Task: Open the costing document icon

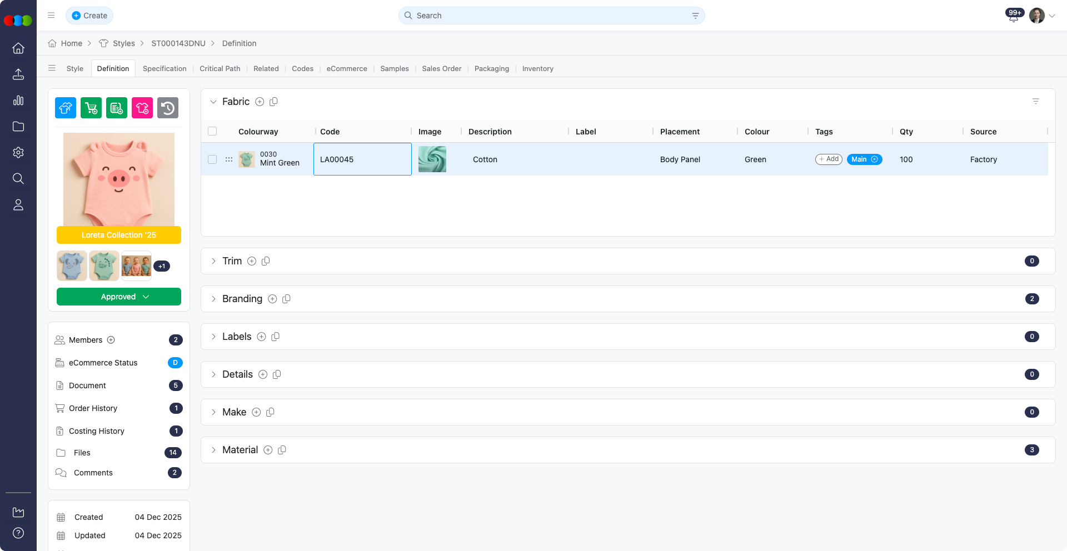Action: (x=116, y=108)
